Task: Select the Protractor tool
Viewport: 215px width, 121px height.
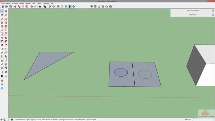Action: point(2,53)
